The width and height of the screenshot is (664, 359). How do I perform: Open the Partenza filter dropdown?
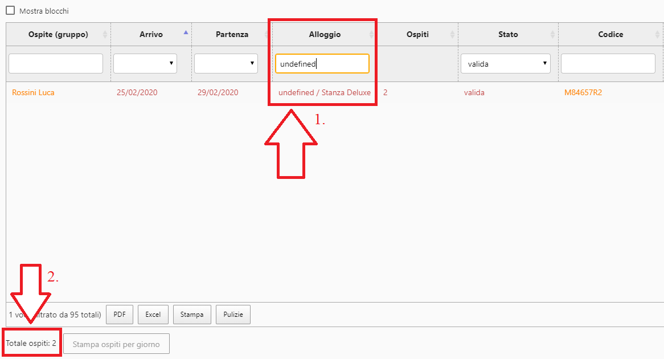(226, 64)
